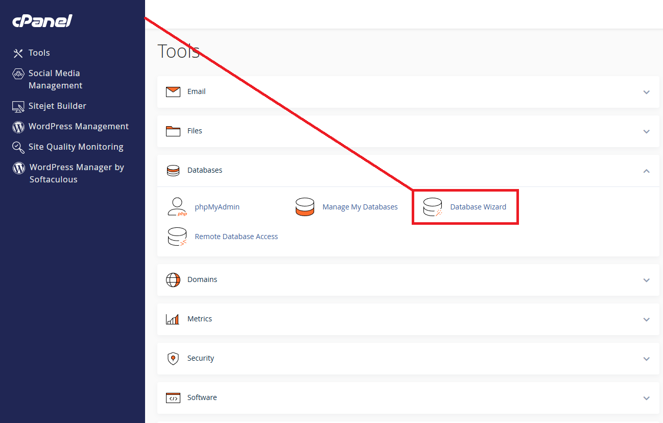
Task: Open the Remote Database Access link
Action: click(x=236, y=237)
